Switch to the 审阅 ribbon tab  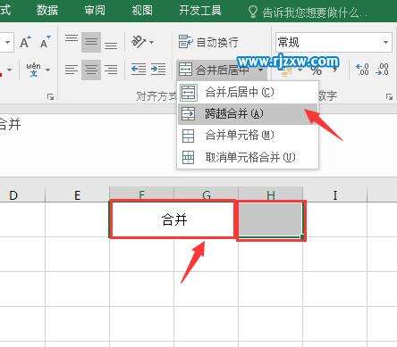point(95,11)
